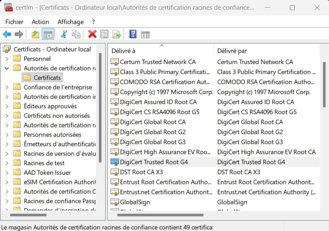The image size is (329, 231).
Task: Click the Up one level folder icon
Action: click(x=35, y=34)
